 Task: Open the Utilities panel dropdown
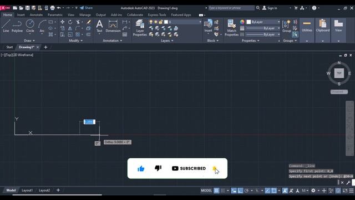307,41
